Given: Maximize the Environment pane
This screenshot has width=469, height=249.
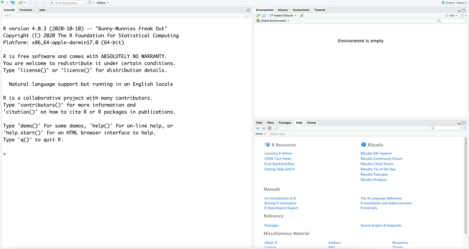Looking at the screenshot, I should pyautogui.click(x=464, y=11).
